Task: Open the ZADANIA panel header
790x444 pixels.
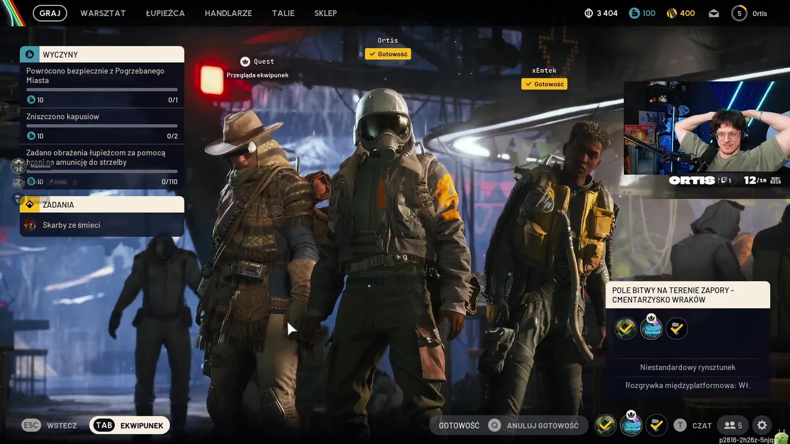Action: [102, 205]
